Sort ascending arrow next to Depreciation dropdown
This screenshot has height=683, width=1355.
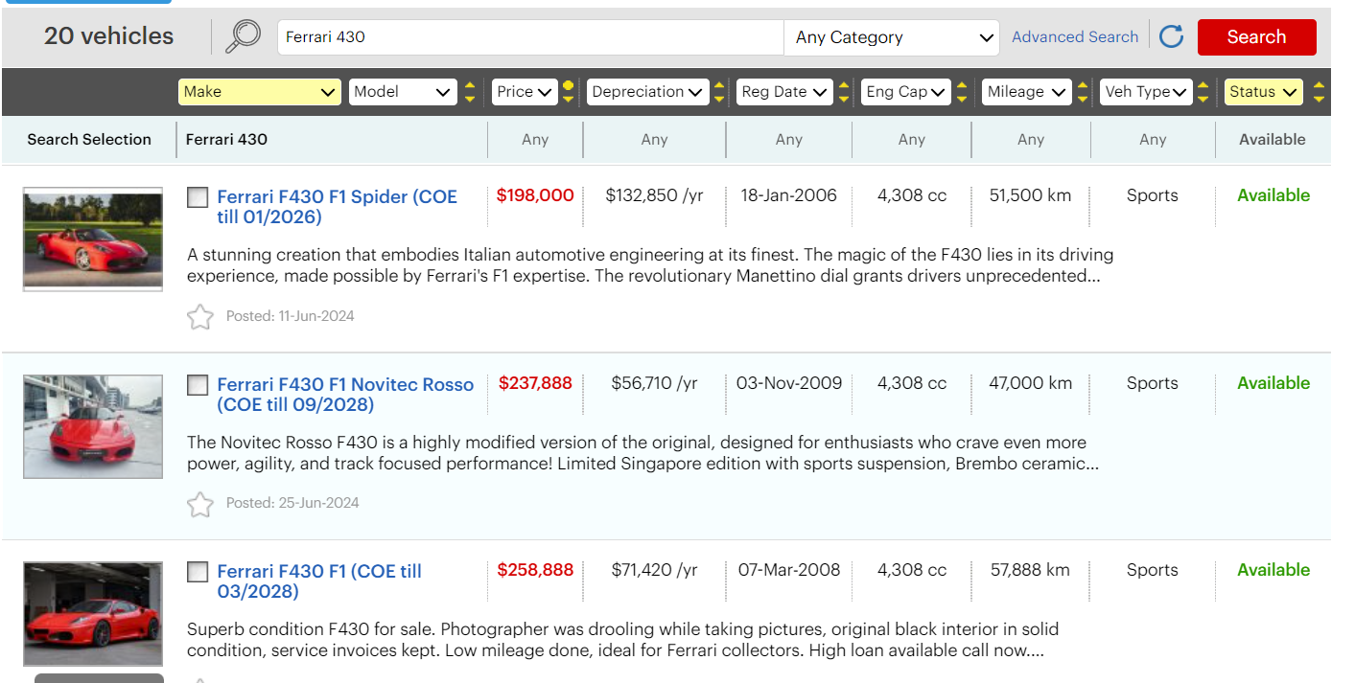(719, 85)
